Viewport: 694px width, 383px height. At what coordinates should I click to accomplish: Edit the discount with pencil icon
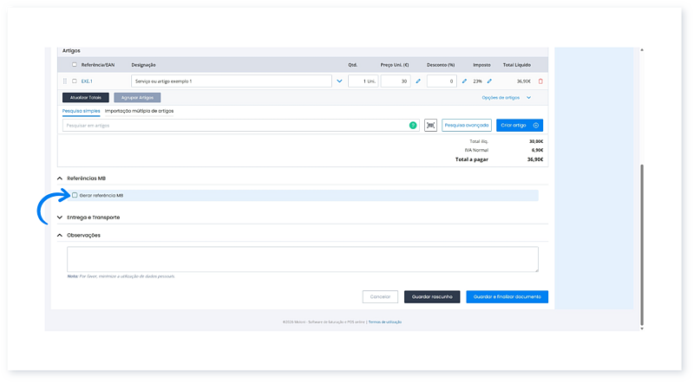464,81
